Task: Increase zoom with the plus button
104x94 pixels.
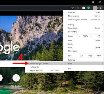Action: pyautogui.click(x=91, y=36)
